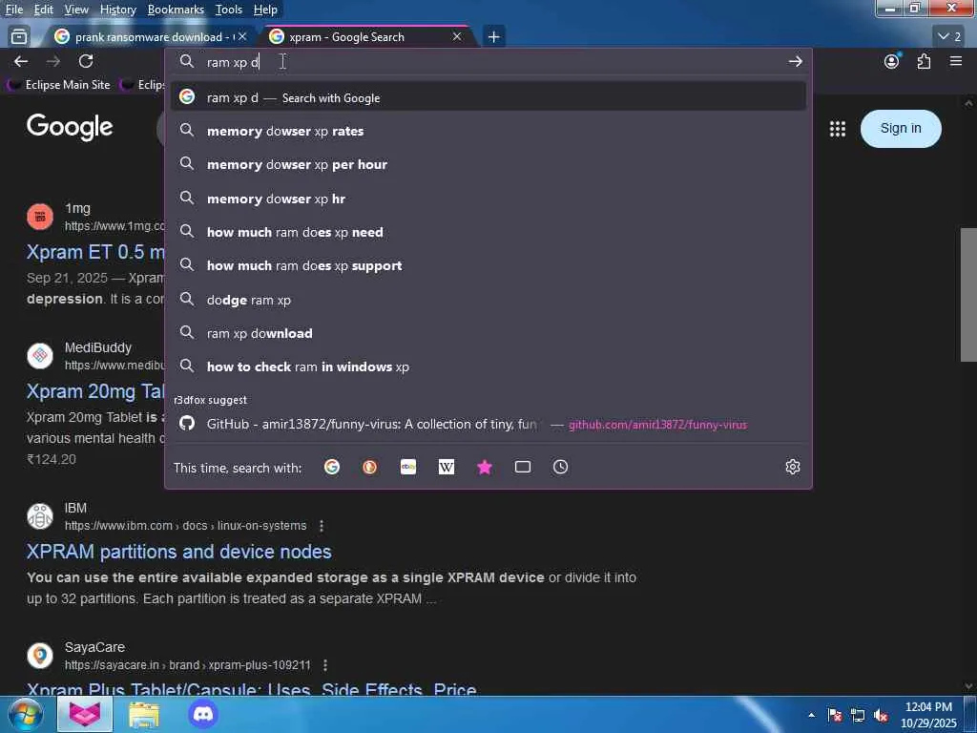Search history with the clock icon

561,467
